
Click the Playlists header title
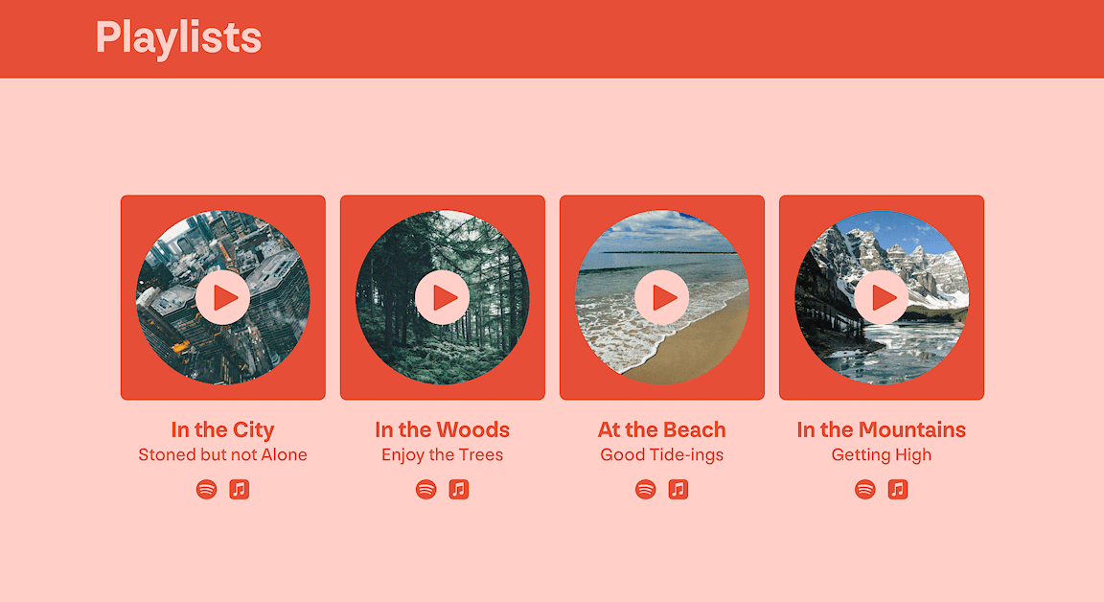pos(178,37)
